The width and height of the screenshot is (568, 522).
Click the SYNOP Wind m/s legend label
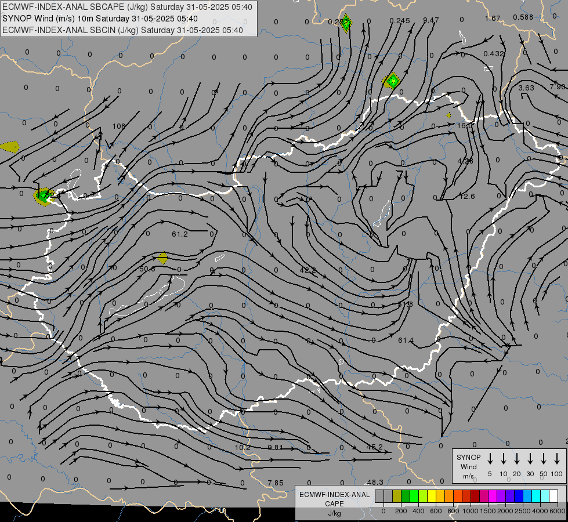(468, 466)
